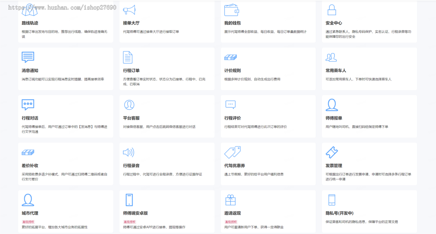The height and width of the screenshot is (234, 436).
Task: Click the text 用户可邀请新用户下单，获得一定得酬金
Action: 254,227
